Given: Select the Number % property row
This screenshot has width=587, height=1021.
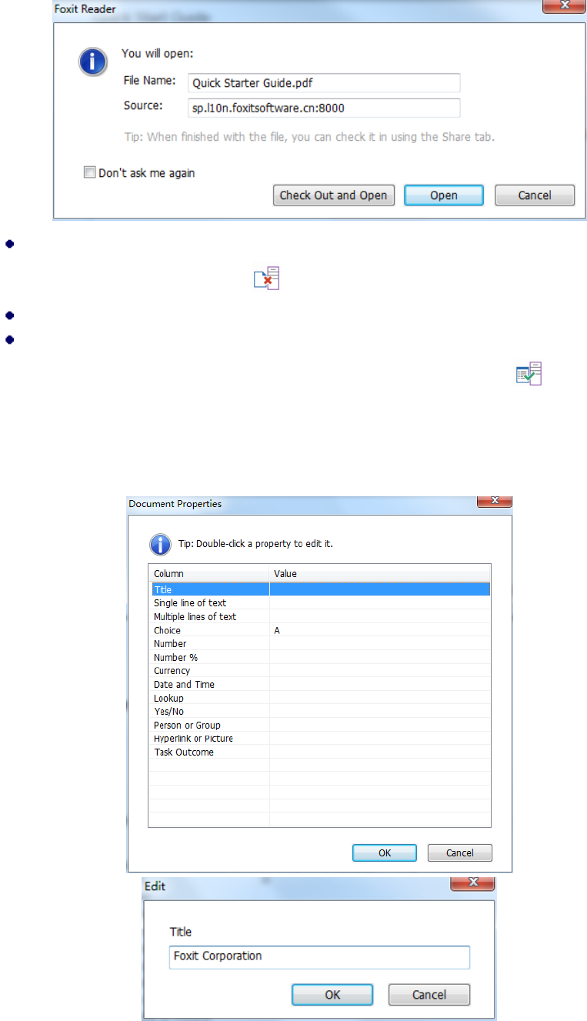Looking at the screenshot, I should tap(320, 657).
